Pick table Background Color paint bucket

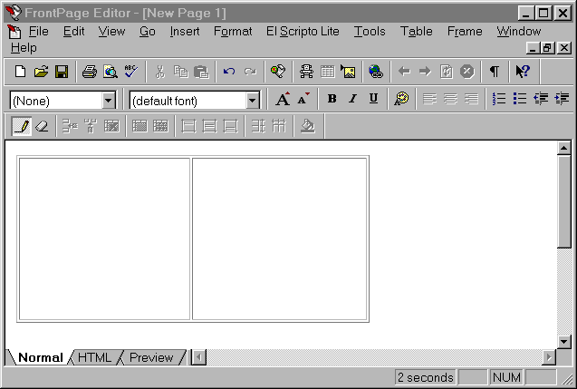[x=308, y=126]
